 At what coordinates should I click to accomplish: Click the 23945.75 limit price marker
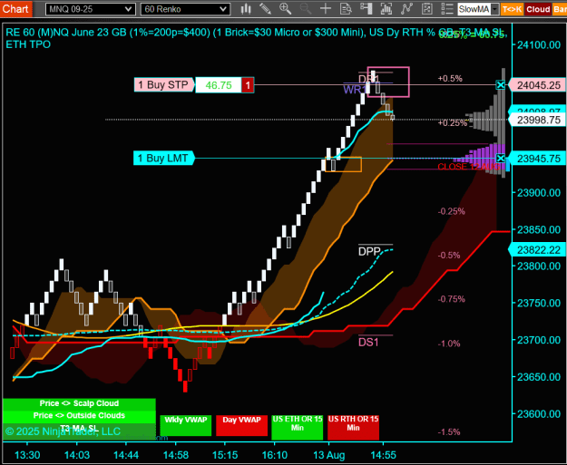click(x=537, y=159)
